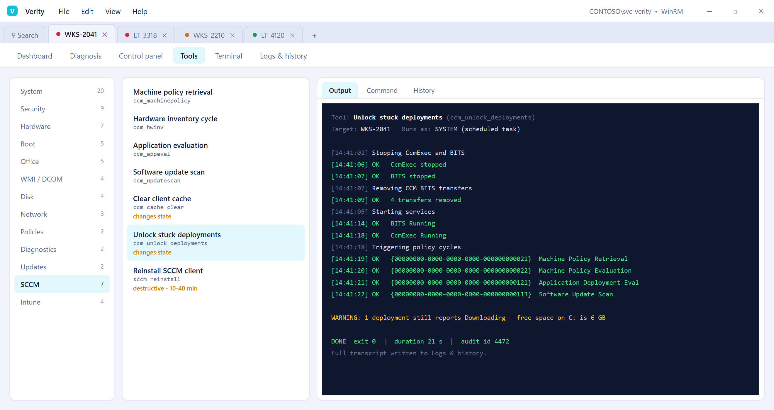The width and height of the screenshot is (774, 410).
Task: Choose Hardware inventory cycle tool
Action: [x=216, y=122]
